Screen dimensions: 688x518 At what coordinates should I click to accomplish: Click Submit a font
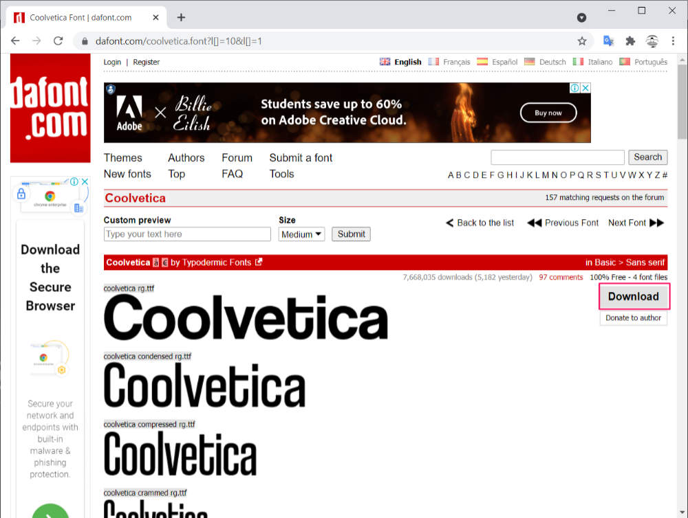point(301,158)
